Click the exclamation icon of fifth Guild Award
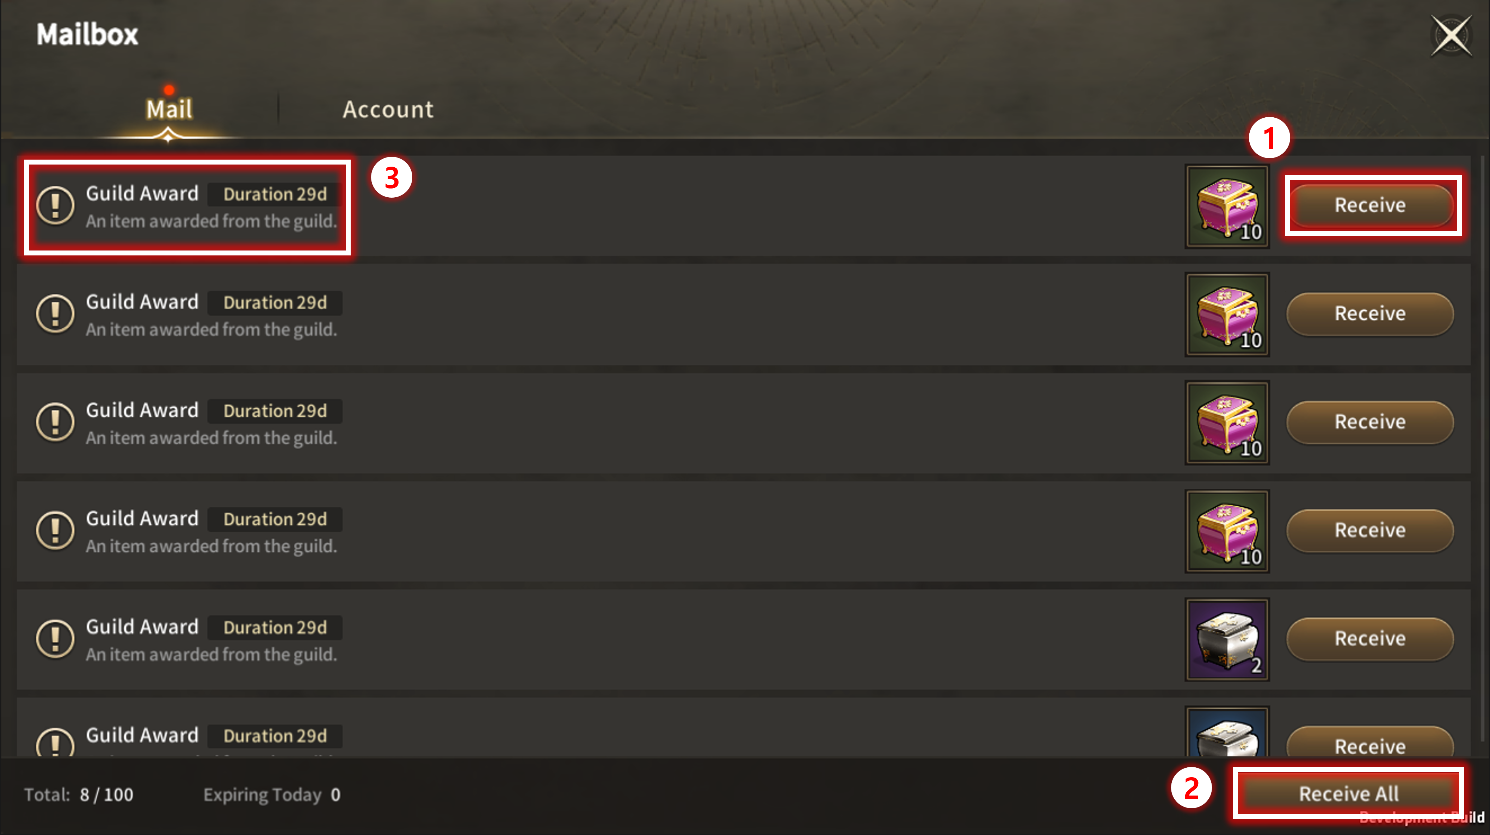This screenshot has height=835, width=1490. (x=55, y=639)
